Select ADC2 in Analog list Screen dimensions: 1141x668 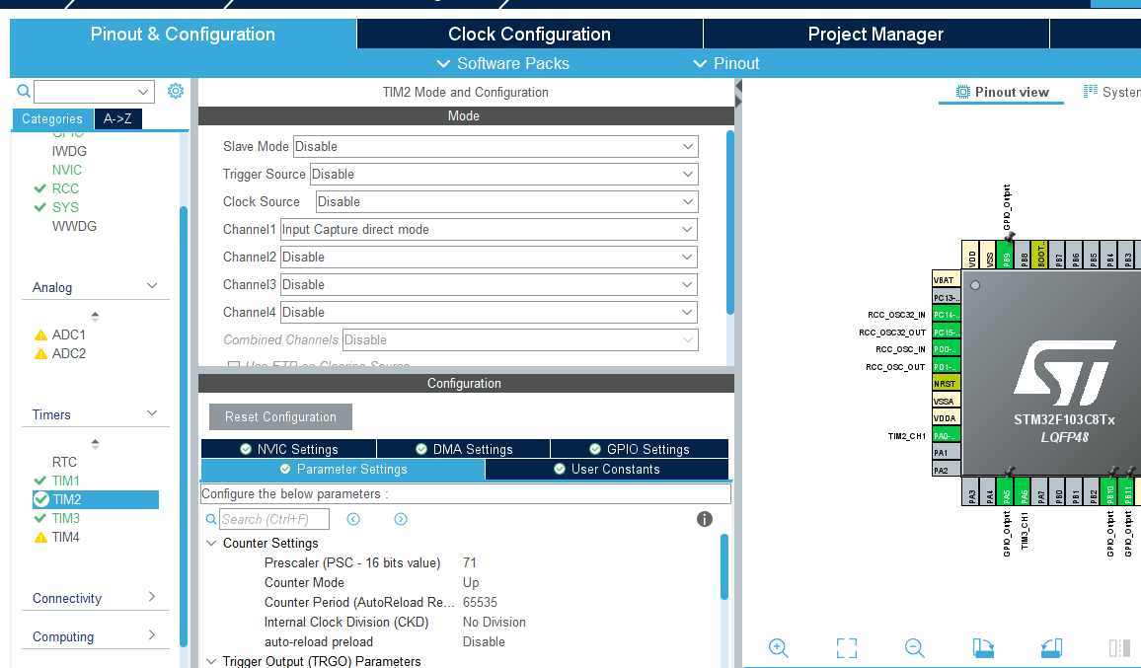(x=68, y=353)
